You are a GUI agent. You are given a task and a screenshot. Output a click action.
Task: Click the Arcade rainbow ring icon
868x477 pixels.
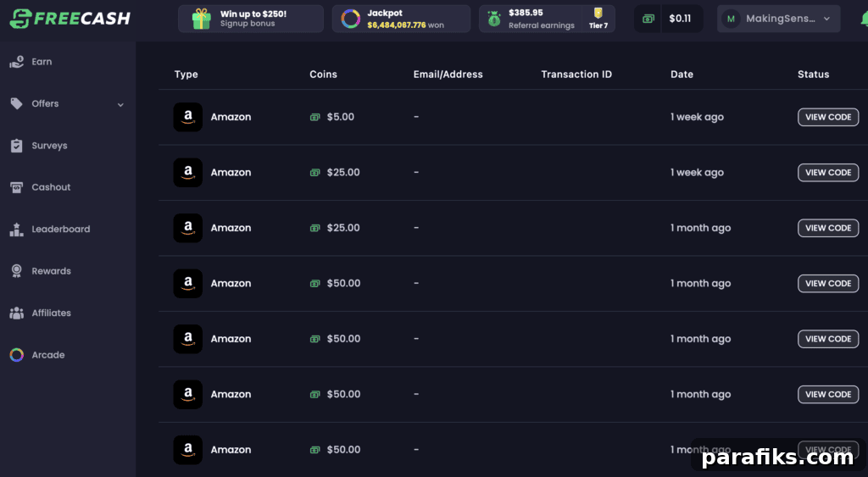point(17,355)
